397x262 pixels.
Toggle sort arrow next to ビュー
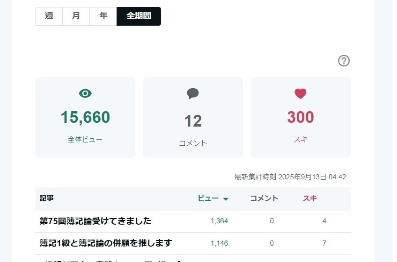pos(226,199)
